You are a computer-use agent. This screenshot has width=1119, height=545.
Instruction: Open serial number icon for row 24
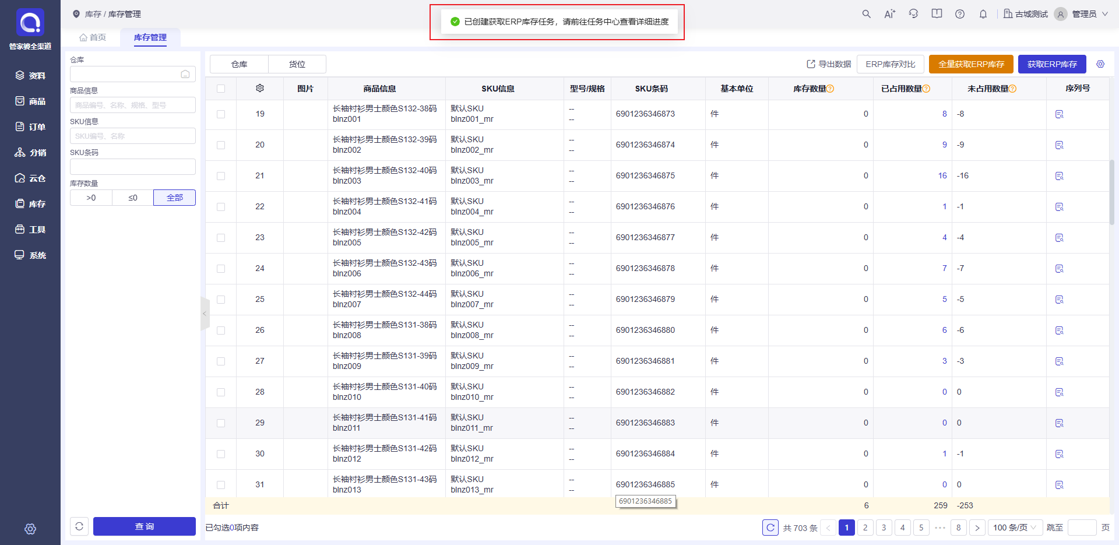click(x=1060, y=269)
